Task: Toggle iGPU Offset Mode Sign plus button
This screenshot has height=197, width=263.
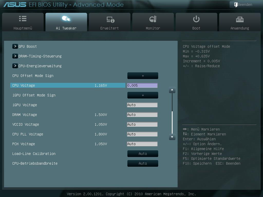Action: click(143, 95)
